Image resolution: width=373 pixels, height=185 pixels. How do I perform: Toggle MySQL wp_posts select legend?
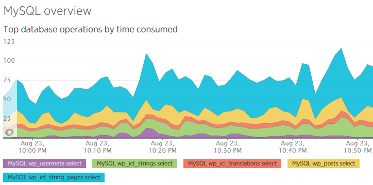click(x=324, y=163)
